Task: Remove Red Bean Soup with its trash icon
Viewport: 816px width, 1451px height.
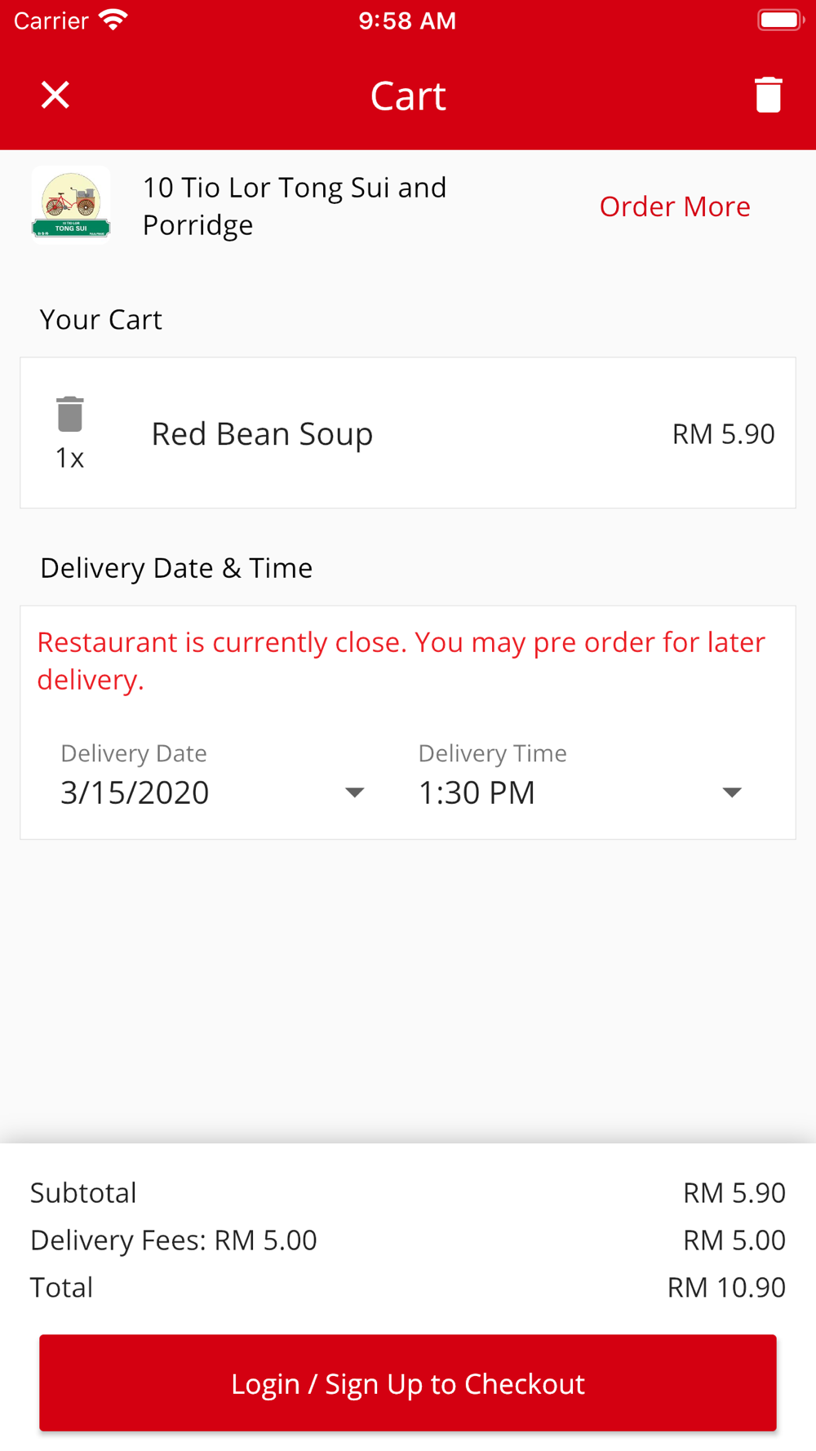Action: tap(70, 414)
